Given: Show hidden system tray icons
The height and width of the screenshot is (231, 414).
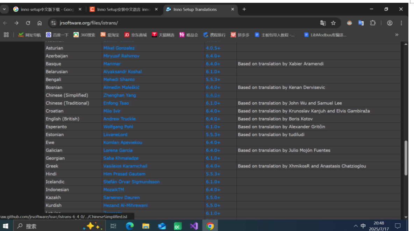Looking at the screenshot, I should tap(356, 226).
